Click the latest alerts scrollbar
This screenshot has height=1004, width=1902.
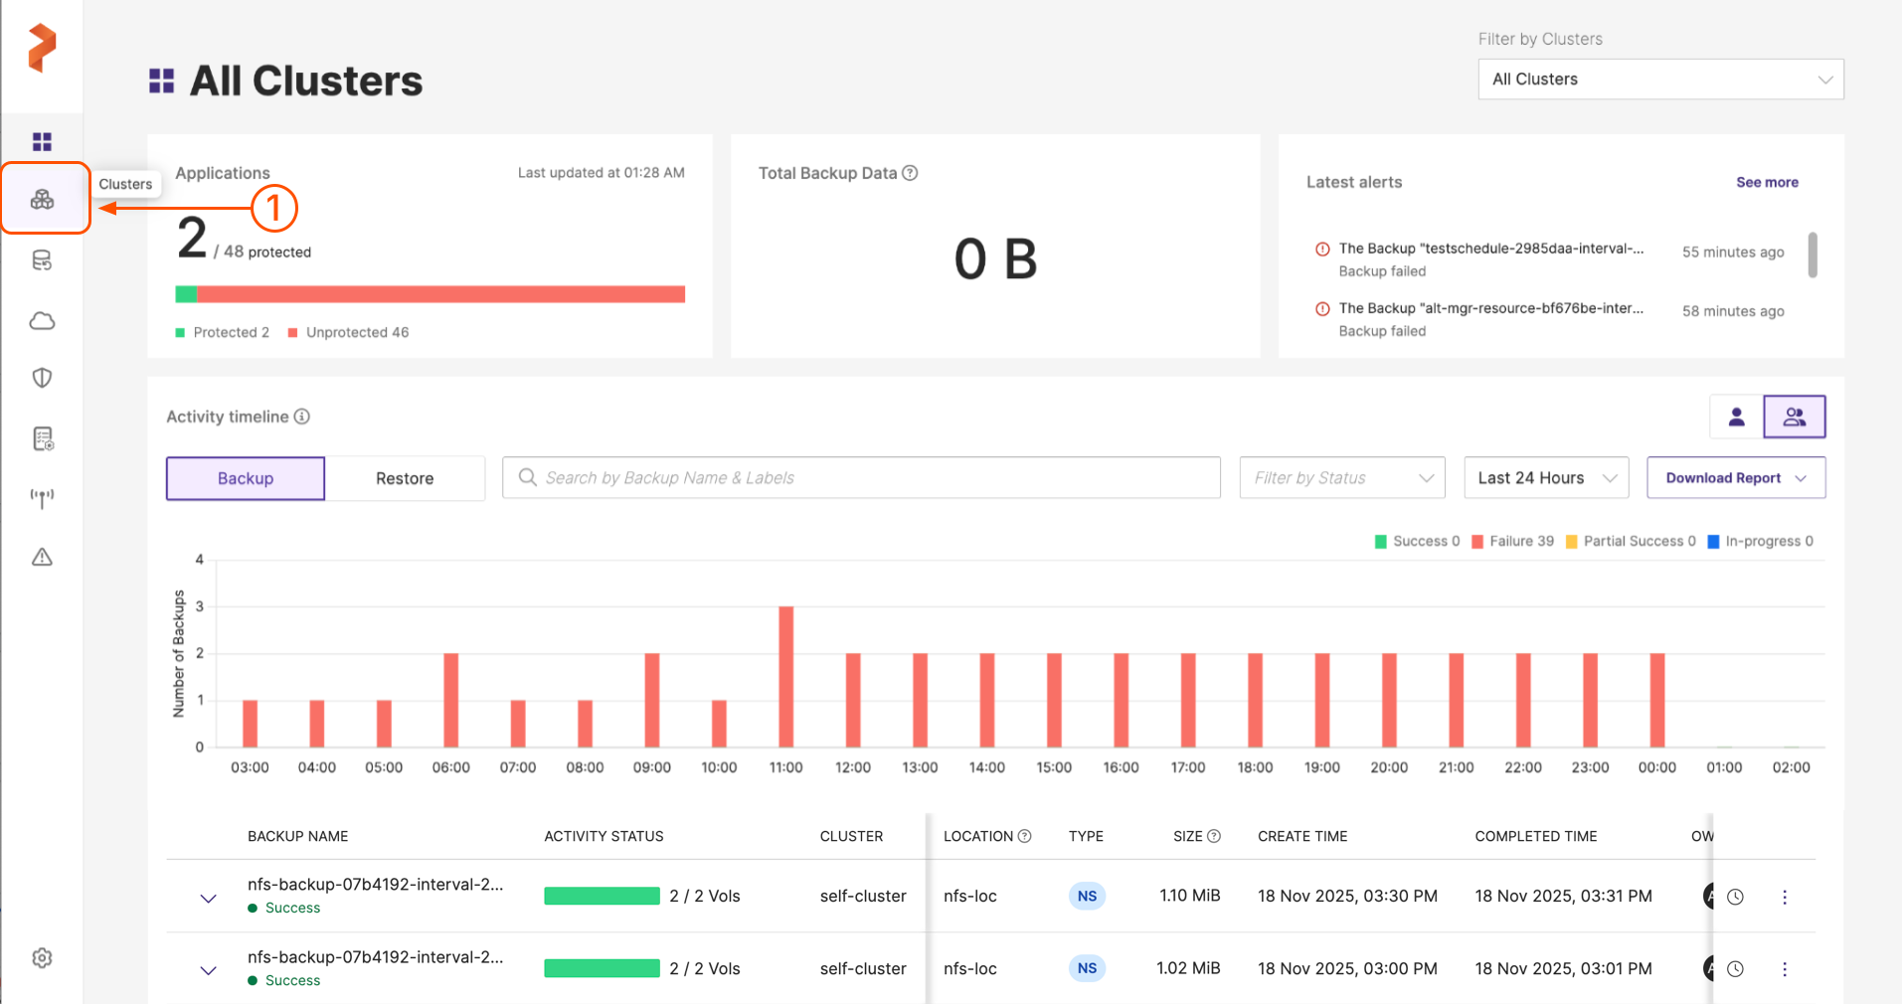point(1813,254)
